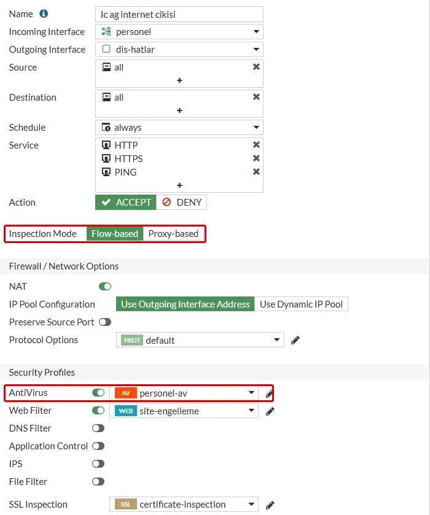
Task: Click the info icon next to Name
Action: (x=44, y=14)
